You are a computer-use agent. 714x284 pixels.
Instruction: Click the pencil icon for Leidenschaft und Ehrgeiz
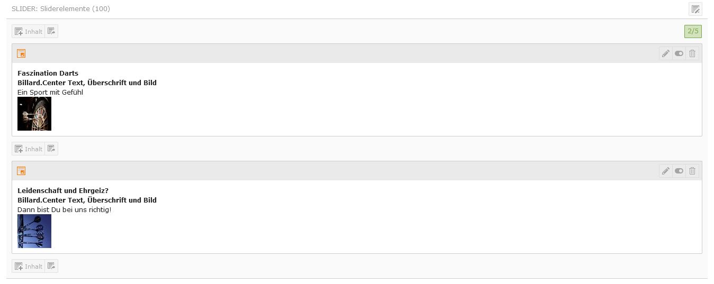pos(665,171)
